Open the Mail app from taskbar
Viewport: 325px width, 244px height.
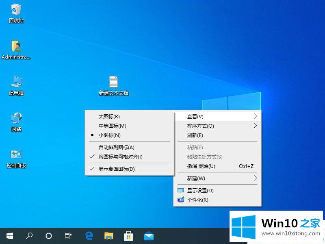pos(148,236)
